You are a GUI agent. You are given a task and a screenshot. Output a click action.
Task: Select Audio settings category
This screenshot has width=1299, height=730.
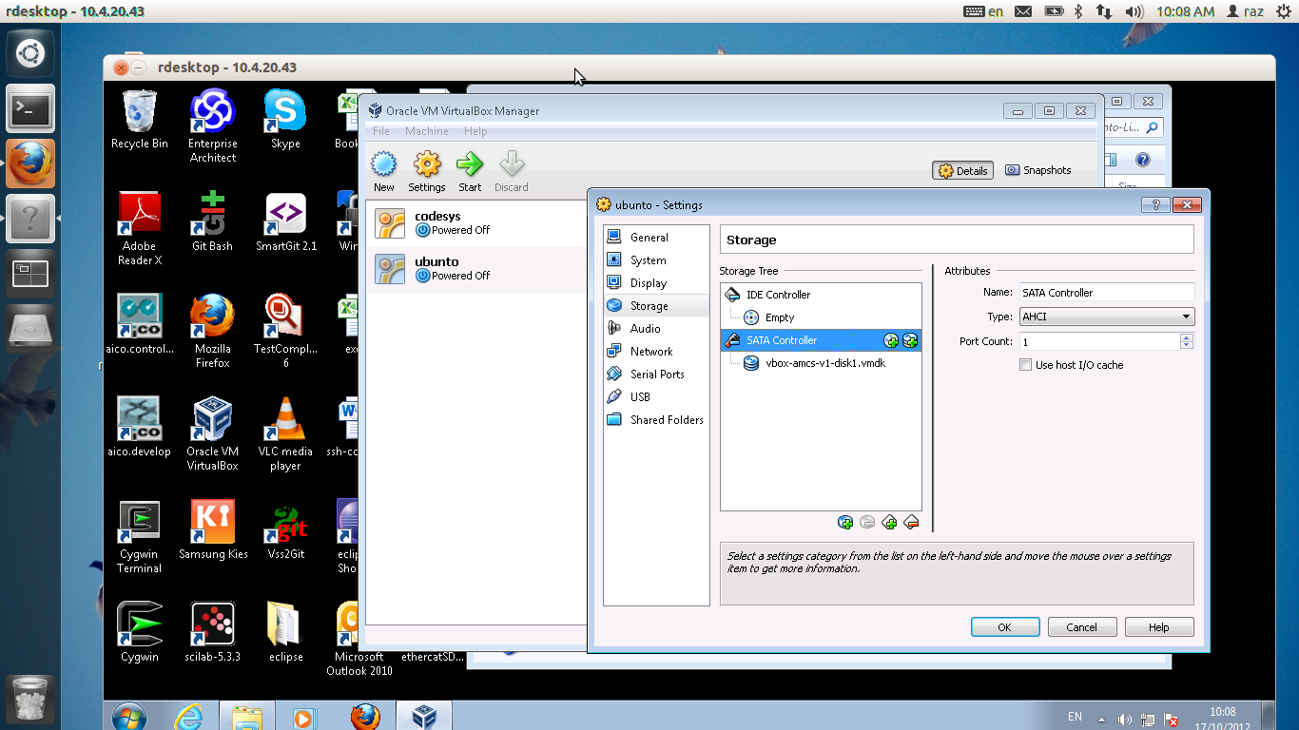(x=656, y=329)
